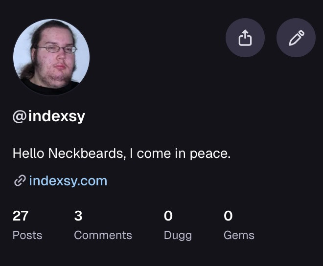This screenshot has height=266, width=323.
Task: Switch to the Comments tab label
Action: pyautogui.click(x=103, y=235)
